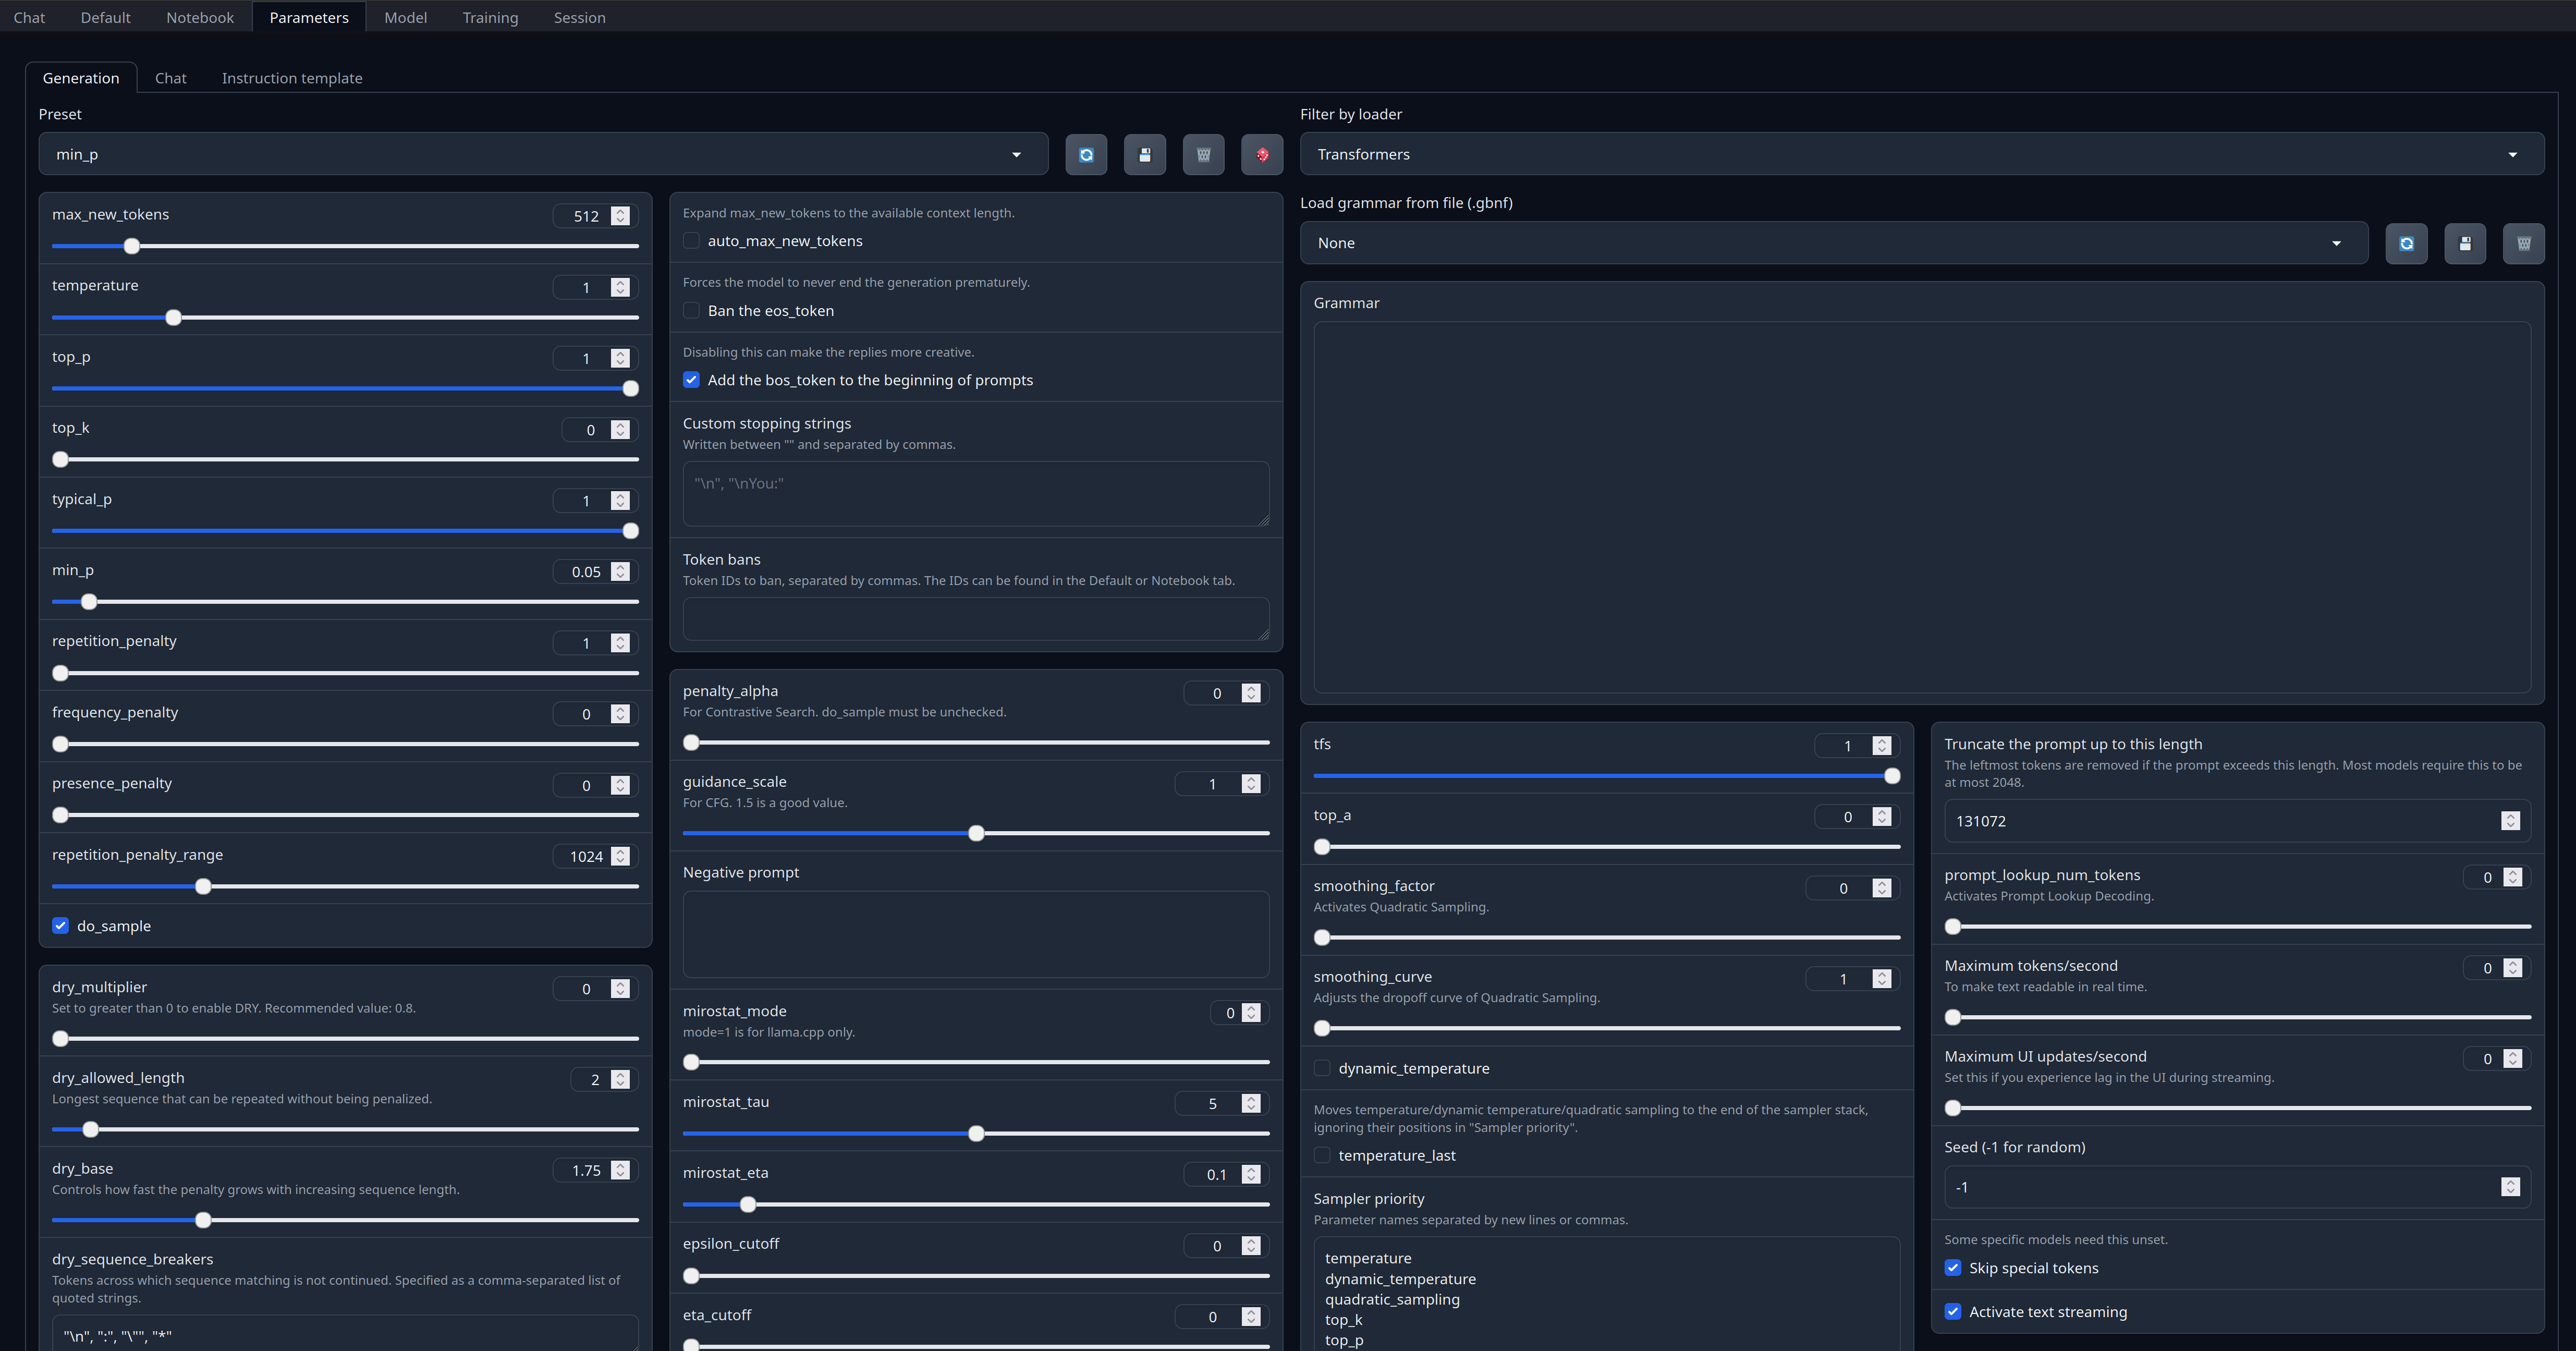
Task: Refresh the preset list
Action: click(1086, 155)
